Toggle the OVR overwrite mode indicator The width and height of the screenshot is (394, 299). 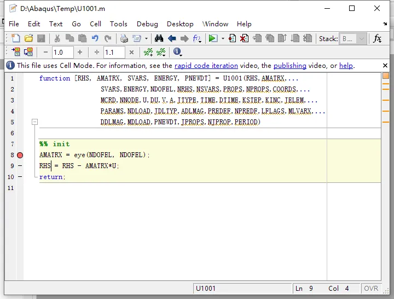[371, 289]
